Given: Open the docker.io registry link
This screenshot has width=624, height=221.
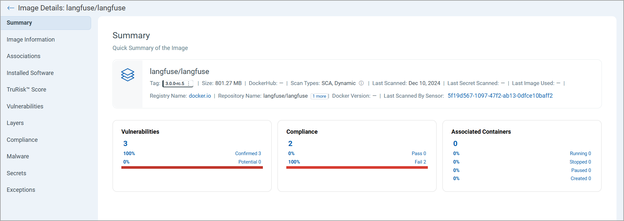Looking at the screenshot, I should pos(200,96).
